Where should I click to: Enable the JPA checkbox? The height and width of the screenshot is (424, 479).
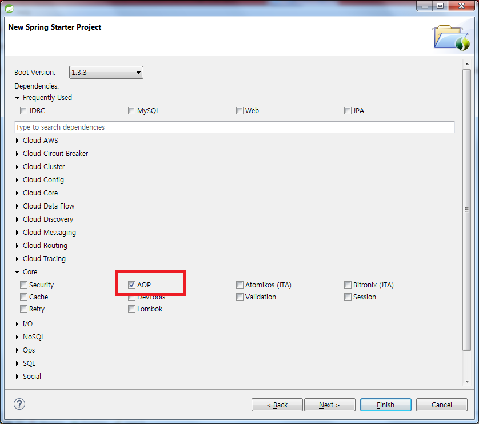[x=348, y=111]
